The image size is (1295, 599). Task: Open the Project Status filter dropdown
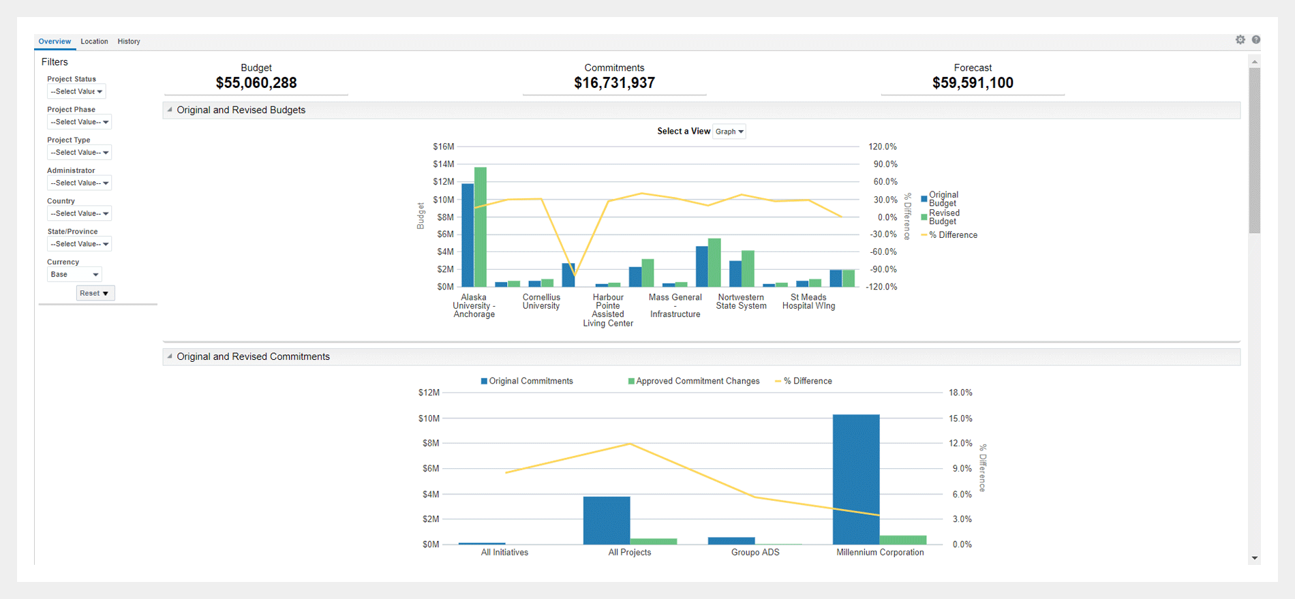pyautogui.click(x=76, y=91)
